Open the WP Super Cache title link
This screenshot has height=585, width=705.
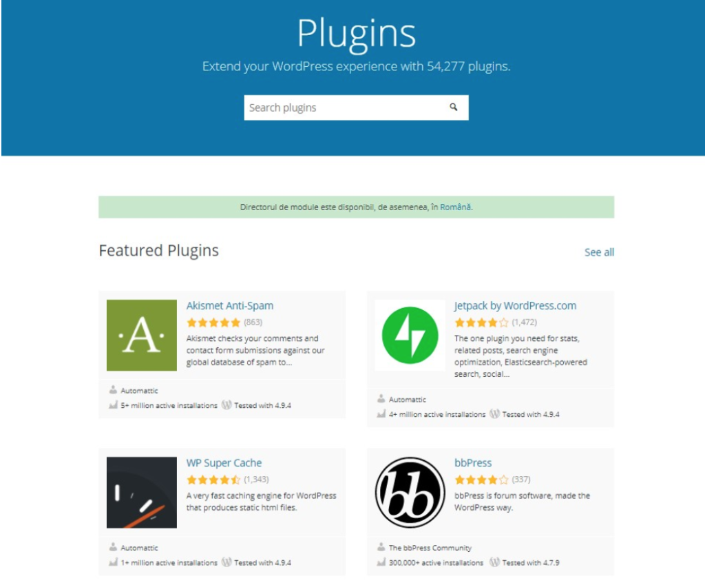pos(224,462)
